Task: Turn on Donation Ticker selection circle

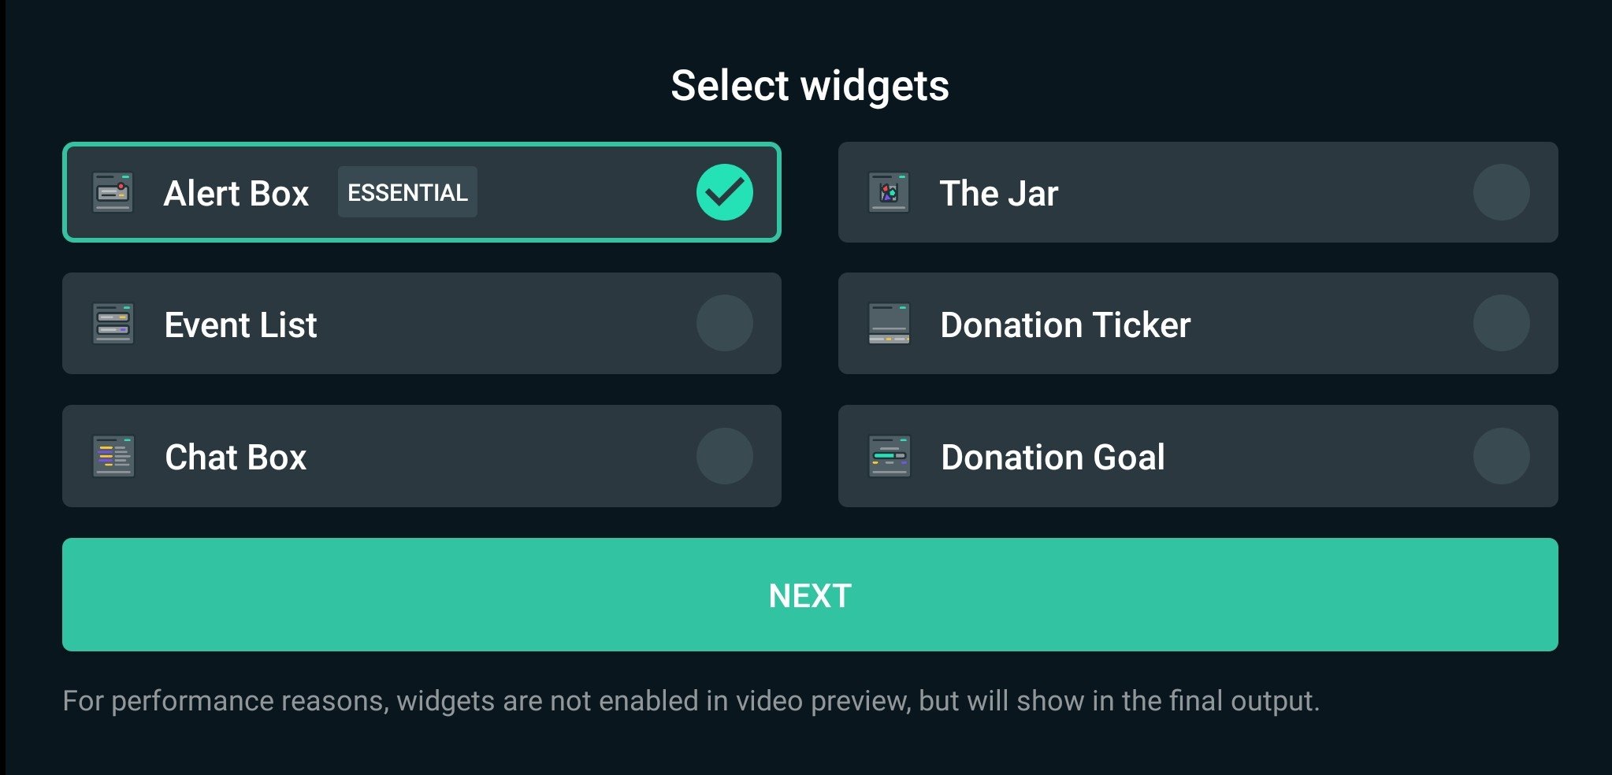Action: (x=1502, y=324)
